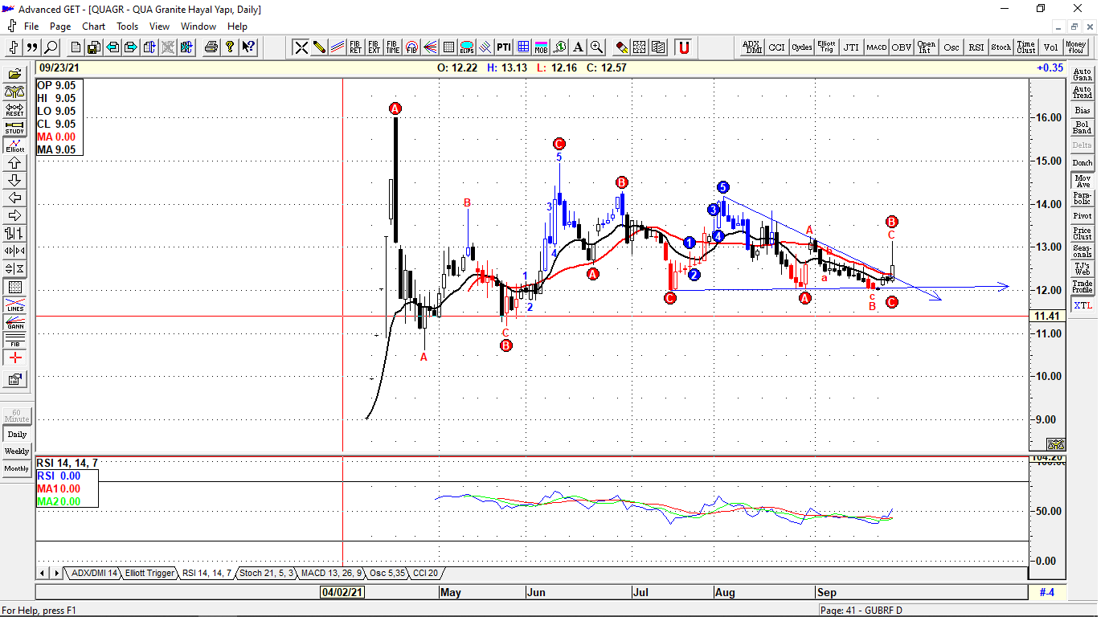Open the File menu
The height and width of the screenshot is (617, 1109).
(x=31, y=26)
